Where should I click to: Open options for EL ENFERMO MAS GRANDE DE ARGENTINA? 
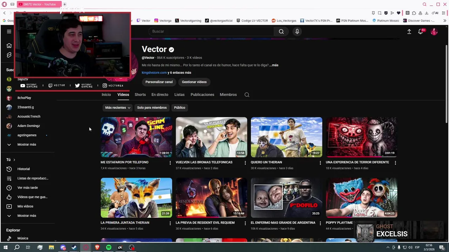pos(320,223)
